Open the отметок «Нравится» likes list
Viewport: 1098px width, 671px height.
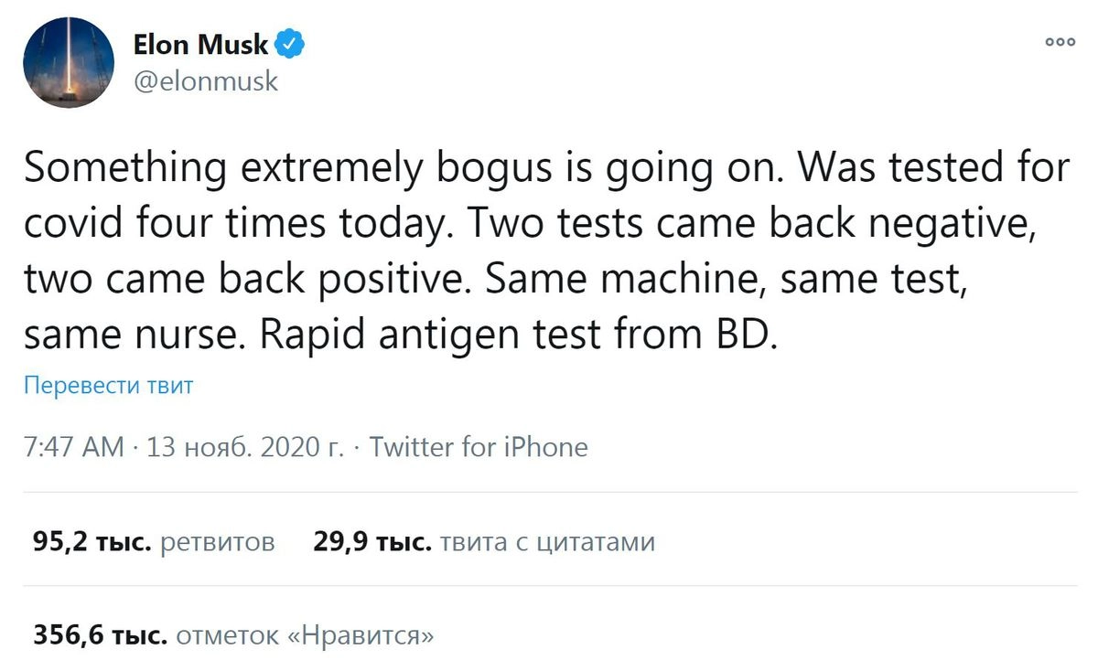(x=304, y=634)
